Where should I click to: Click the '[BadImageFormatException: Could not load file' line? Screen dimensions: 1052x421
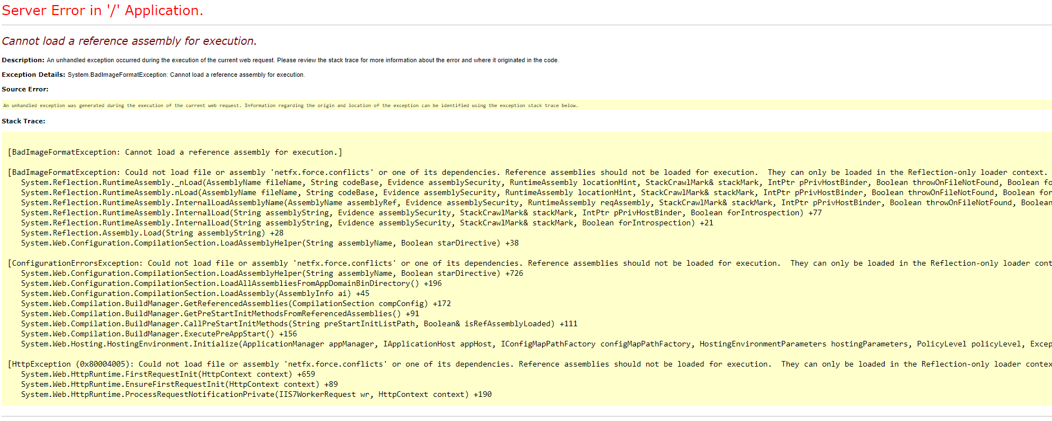click(528, 172)
